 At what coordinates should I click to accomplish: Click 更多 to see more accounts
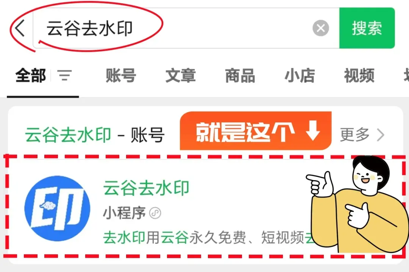[355, 135]
